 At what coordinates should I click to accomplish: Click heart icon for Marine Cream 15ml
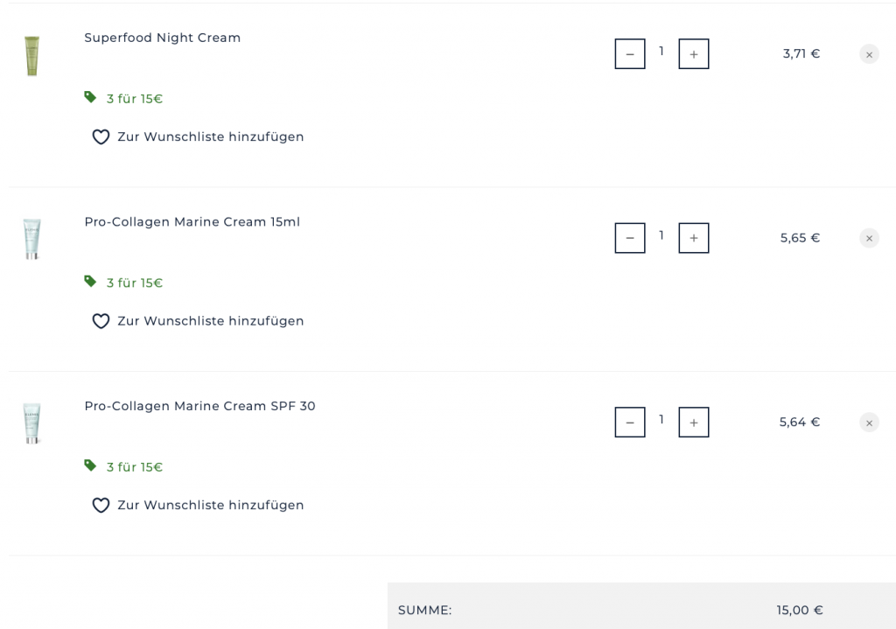(x=101, y=321)
